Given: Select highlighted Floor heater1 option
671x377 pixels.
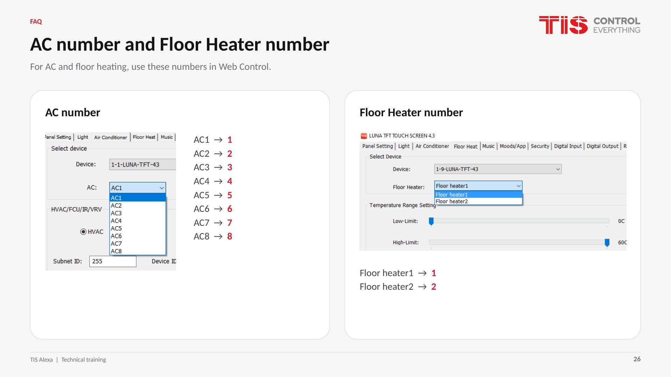Looking at the screenshot, I should (478, 195).
